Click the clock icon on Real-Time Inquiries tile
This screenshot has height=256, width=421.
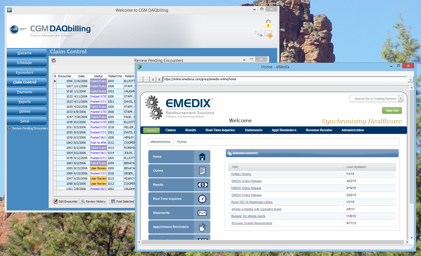tap(202, 199)
